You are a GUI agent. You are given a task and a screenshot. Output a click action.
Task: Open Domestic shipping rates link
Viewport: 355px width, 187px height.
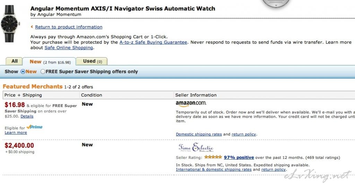pyautogui.click(x=199, y=134)
